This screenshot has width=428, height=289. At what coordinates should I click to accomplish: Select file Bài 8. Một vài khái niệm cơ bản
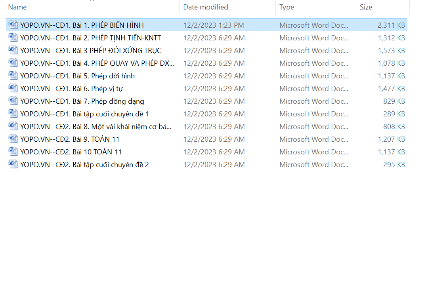click(x=96, y=127)
